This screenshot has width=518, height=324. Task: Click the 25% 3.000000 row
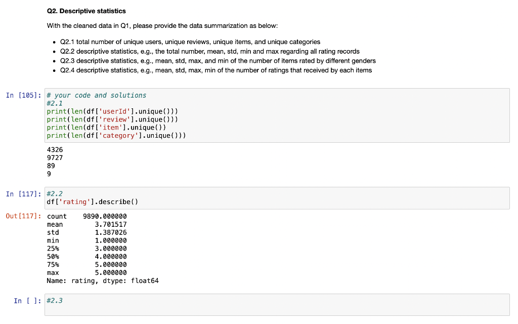click(x=87, y=248)
